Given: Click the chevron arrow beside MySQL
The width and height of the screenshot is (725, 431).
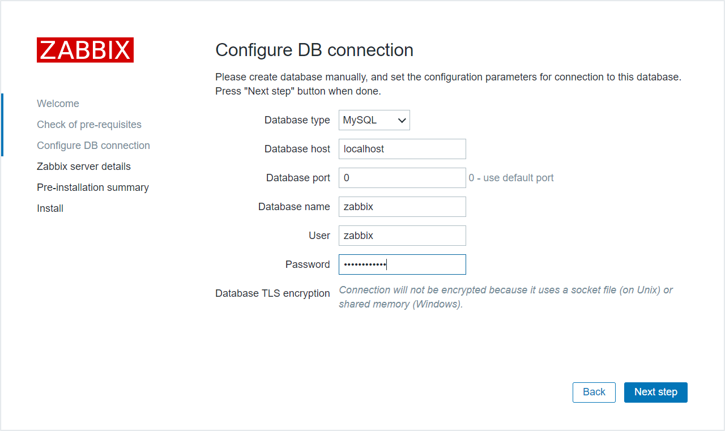Looking at the screenshot, I should (402, 120).
